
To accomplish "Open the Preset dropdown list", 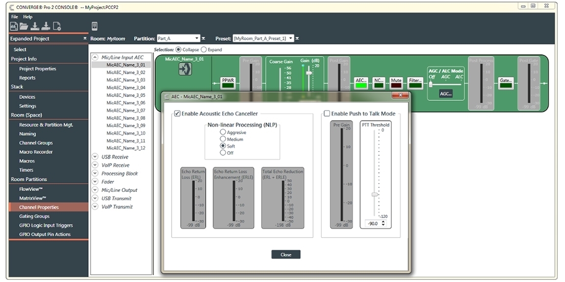I will pyautogui.click(x=291, y=38).
